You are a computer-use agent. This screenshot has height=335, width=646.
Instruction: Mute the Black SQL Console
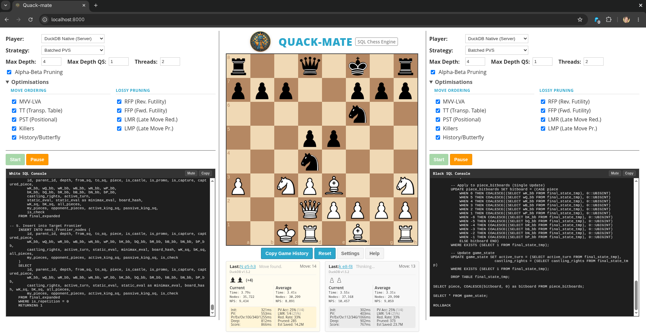pos(615,173)
